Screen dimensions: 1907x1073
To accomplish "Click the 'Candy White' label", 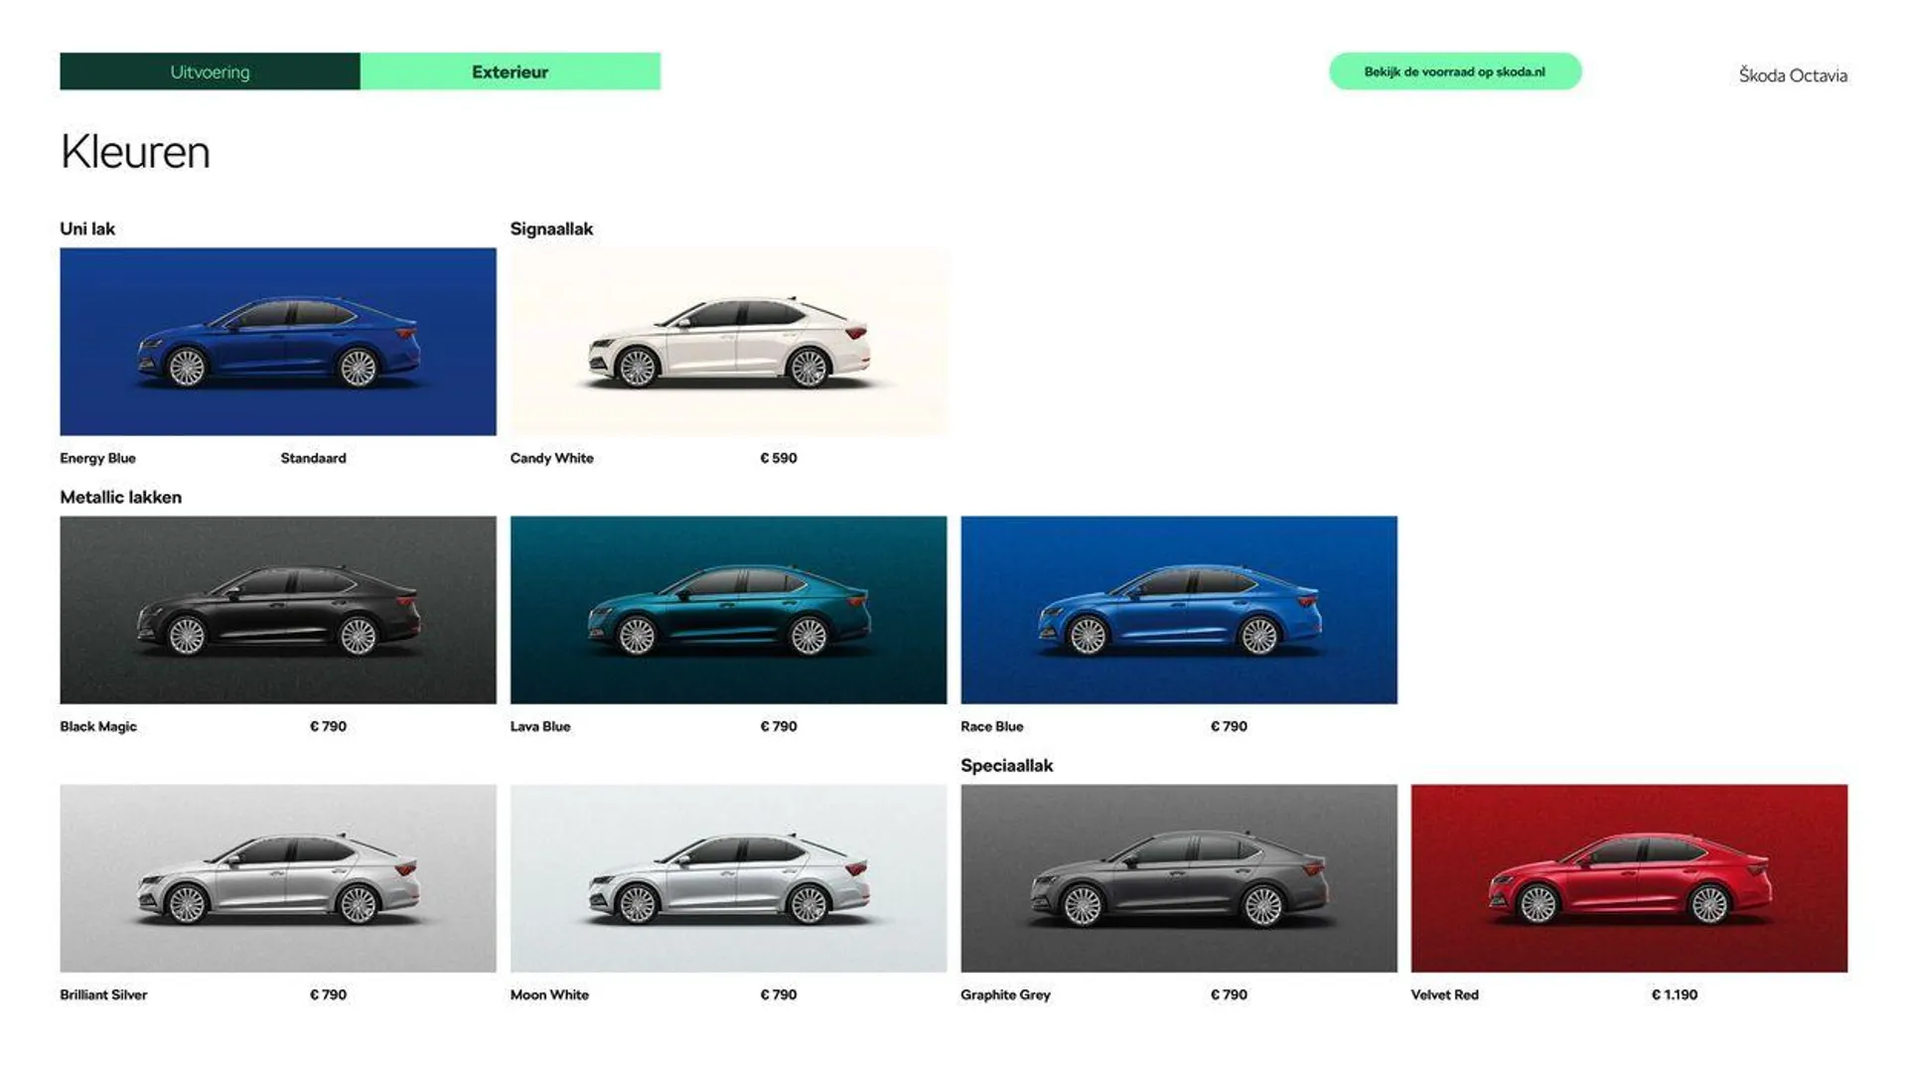I will 551,458.
